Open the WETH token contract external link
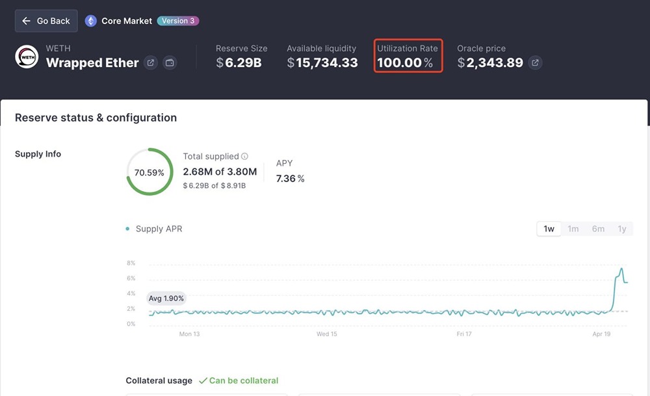This screenshot has width=650, height=396. click(150, 63)
